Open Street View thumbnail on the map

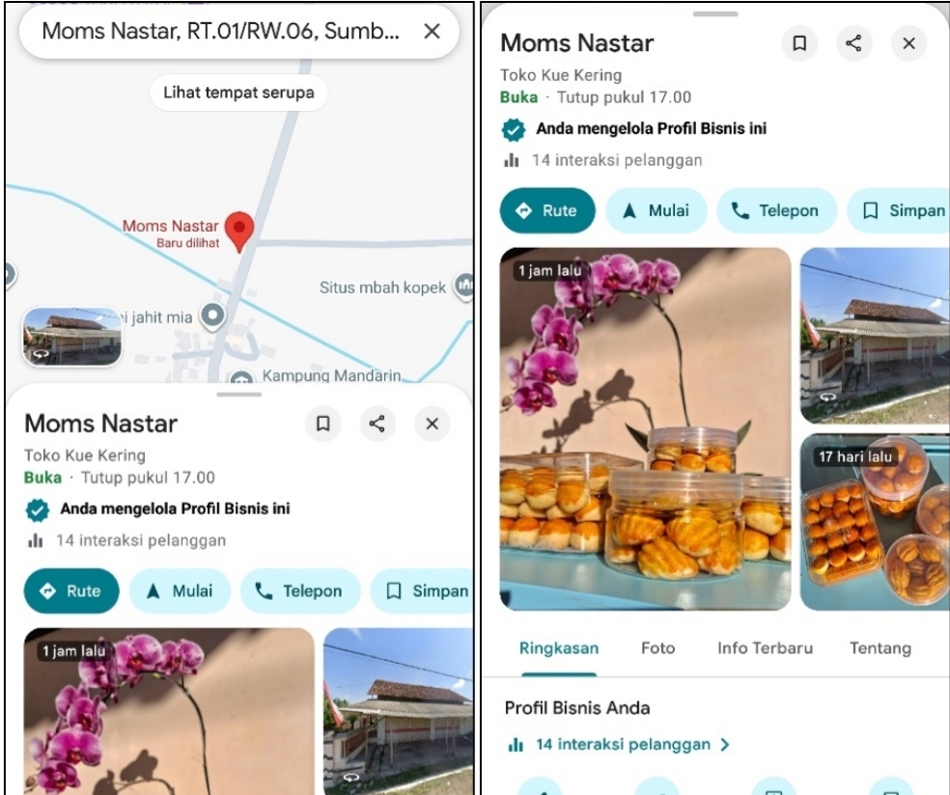point(72,336)
